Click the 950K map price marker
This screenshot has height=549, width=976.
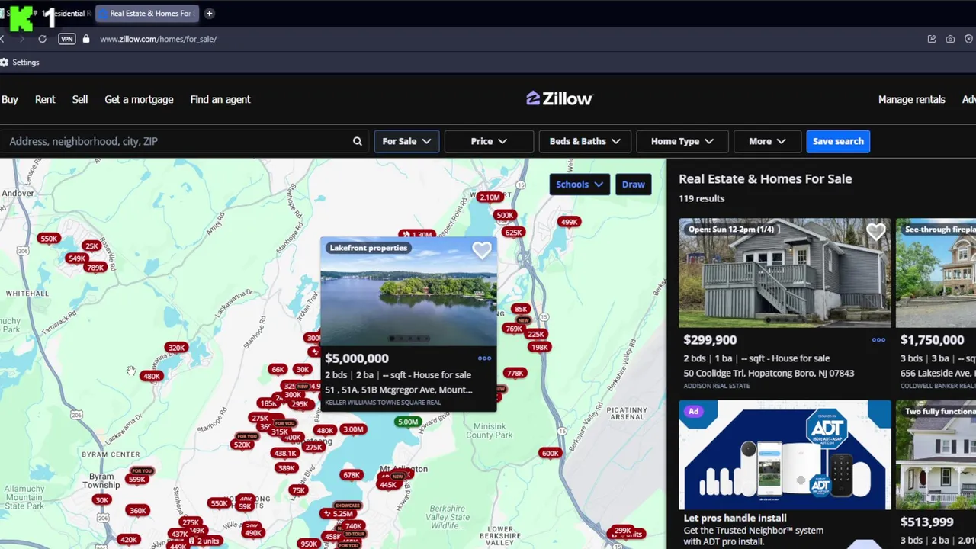tap(309, 544)
